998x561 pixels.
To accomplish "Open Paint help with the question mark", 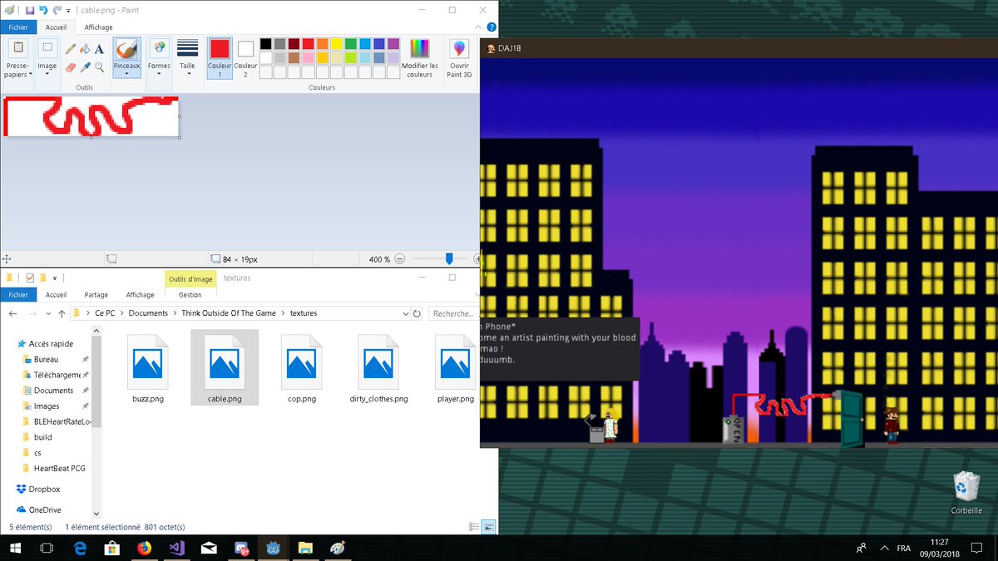I will click(x=492, y=27).
